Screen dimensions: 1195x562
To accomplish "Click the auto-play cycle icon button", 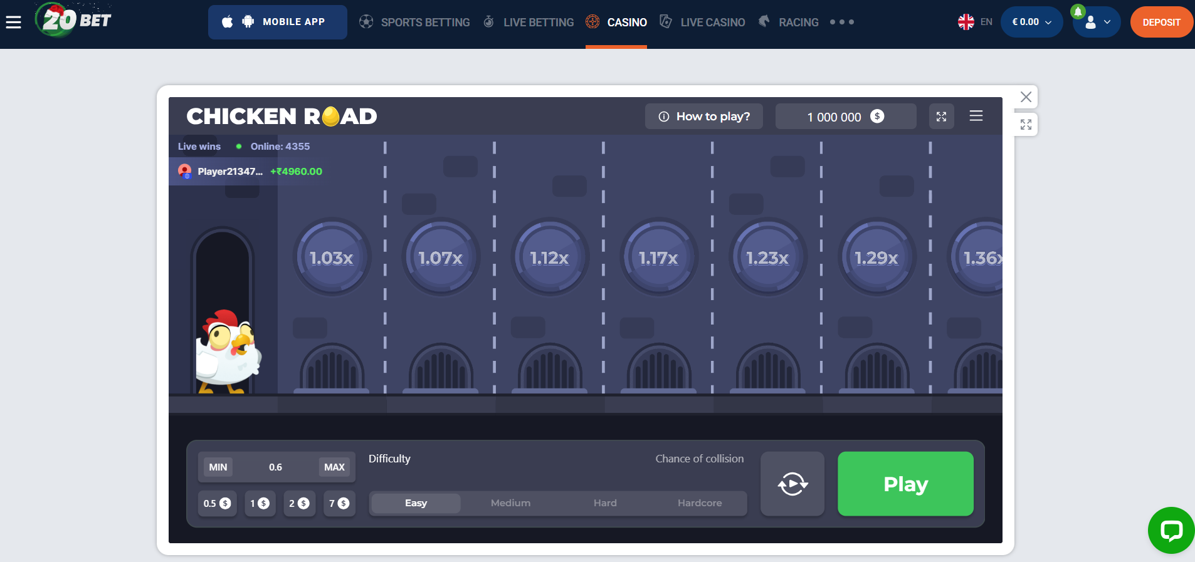I will pos(792,484).
